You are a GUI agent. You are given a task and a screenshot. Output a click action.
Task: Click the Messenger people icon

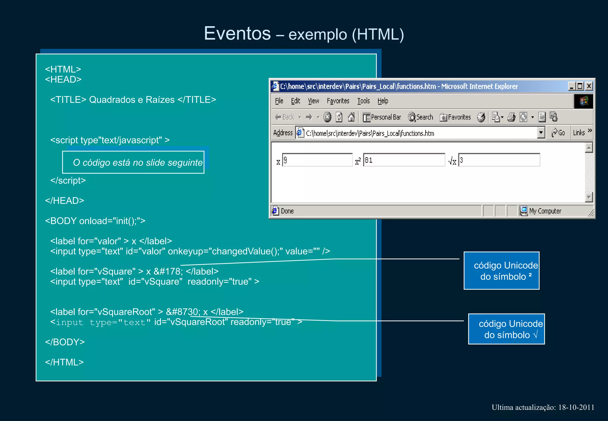pos(554,117)
